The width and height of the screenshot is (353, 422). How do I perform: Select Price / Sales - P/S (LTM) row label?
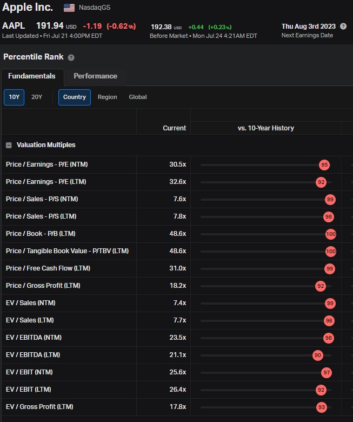click(41, 216)
